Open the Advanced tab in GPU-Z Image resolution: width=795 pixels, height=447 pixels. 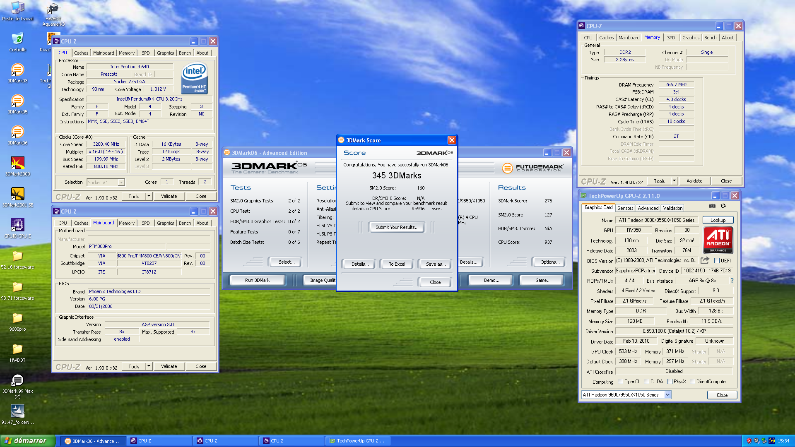pyautogui.click(x=648, y=208)
